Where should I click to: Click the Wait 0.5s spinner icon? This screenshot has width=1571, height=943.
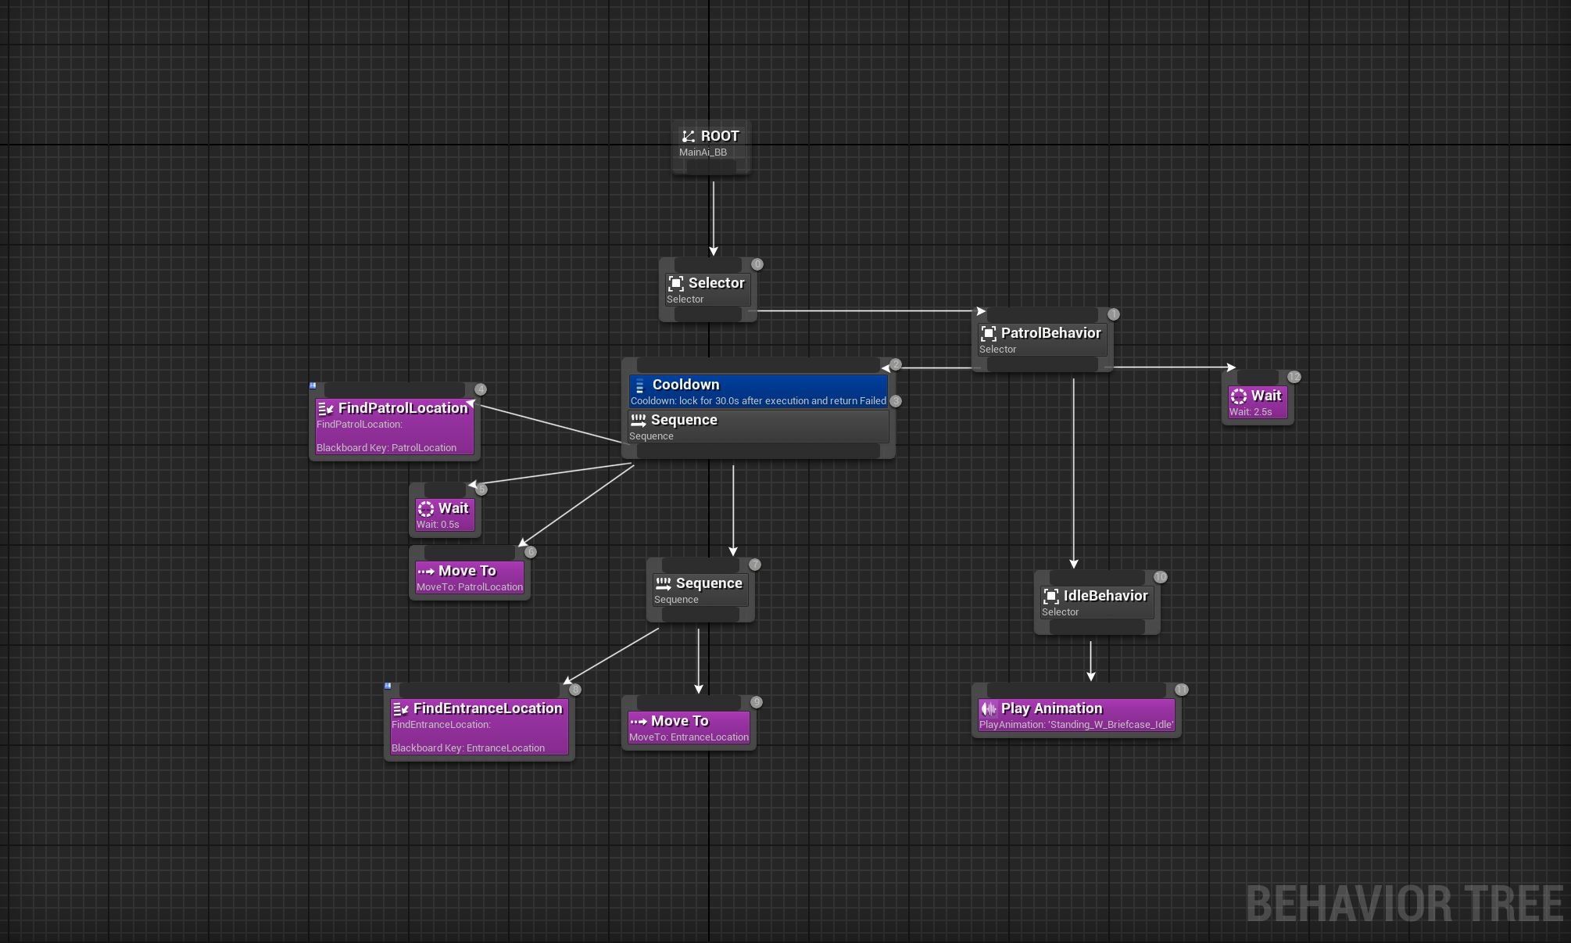[x=426, y=509]
